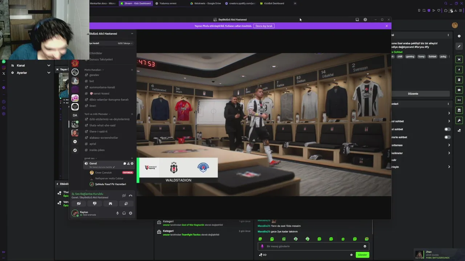Click pubg tag chip
465x261 pixels.
pos(443,57)
